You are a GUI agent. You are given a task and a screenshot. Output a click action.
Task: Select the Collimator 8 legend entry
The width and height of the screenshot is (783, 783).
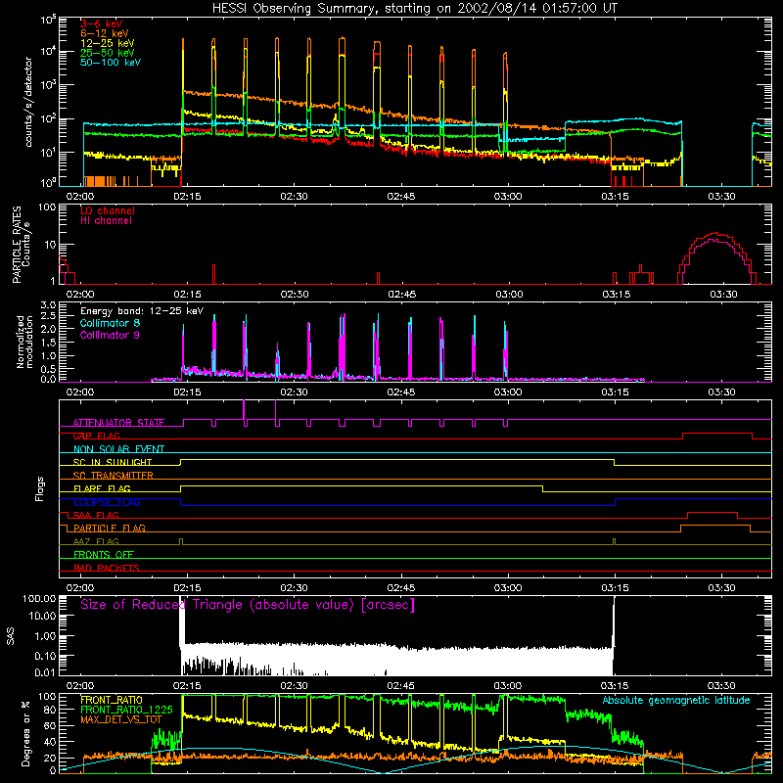tap(110, 323)
